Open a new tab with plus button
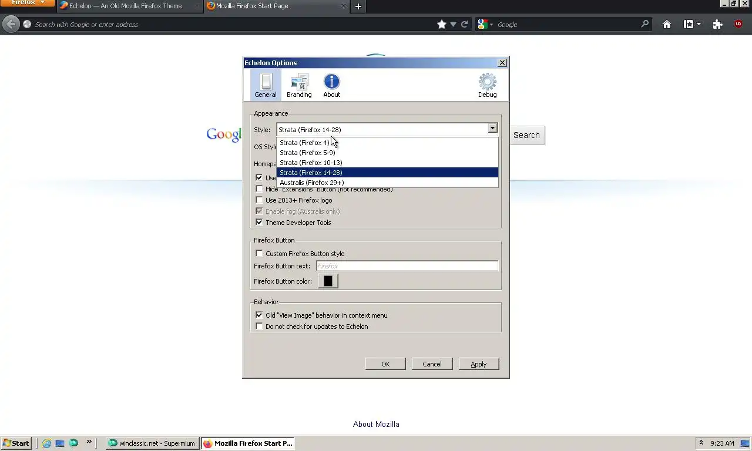 358,6
